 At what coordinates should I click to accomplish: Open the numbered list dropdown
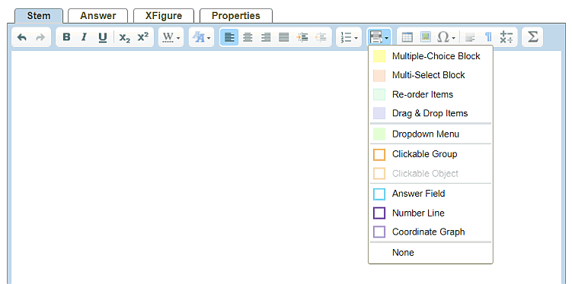pyautogui.click(x=349, y=37)
